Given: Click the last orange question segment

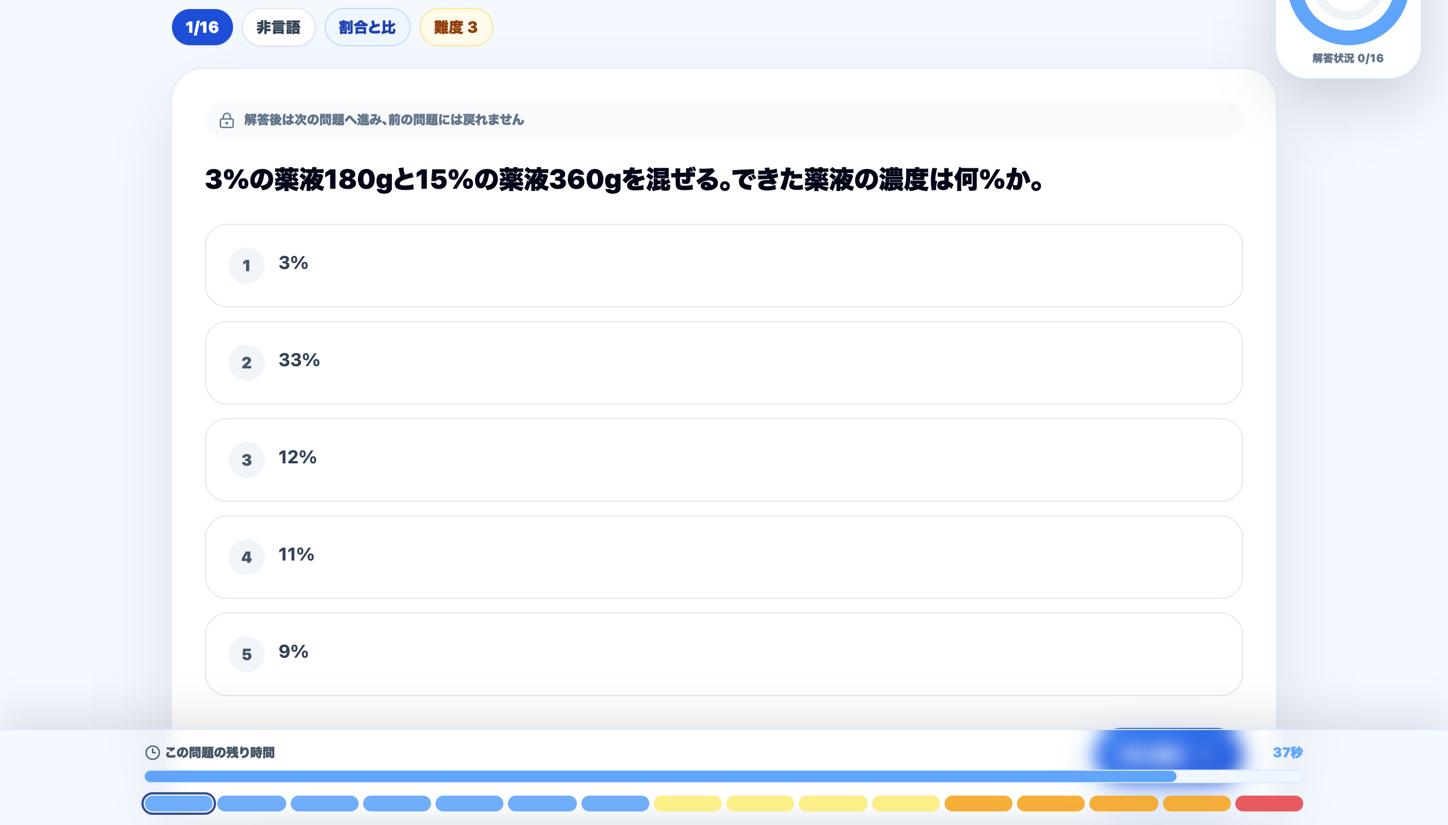Looking at the screenshot, I should click(1196, 804).
